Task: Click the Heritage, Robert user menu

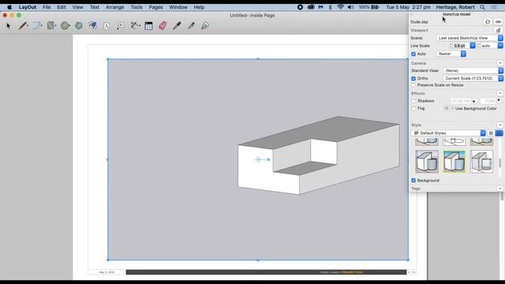Action: [x=455, y=7]
